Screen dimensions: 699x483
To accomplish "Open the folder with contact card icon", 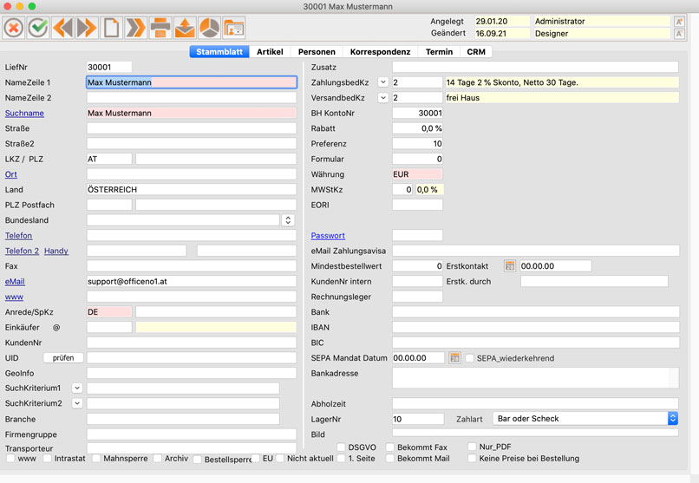I will tap(234, 28).
